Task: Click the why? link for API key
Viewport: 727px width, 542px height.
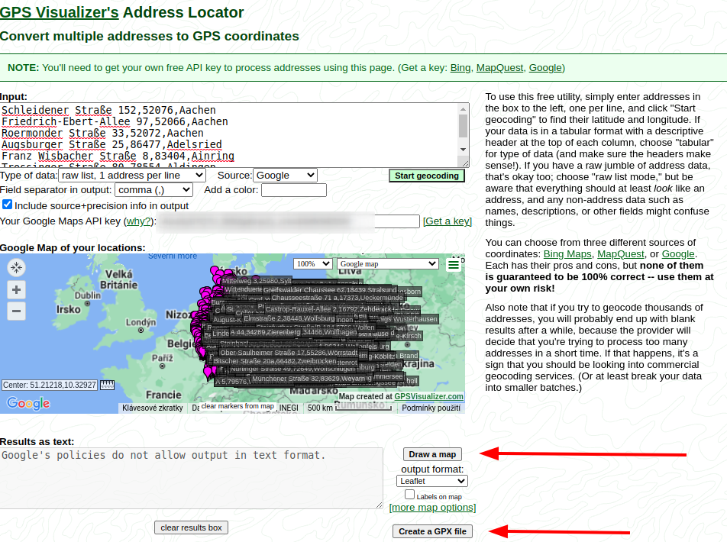Action: pyautogui.click(x=139, y=221)
